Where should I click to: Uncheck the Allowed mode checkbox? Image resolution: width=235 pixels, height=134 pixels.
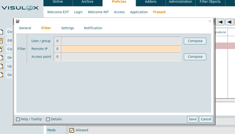(72, 130)
